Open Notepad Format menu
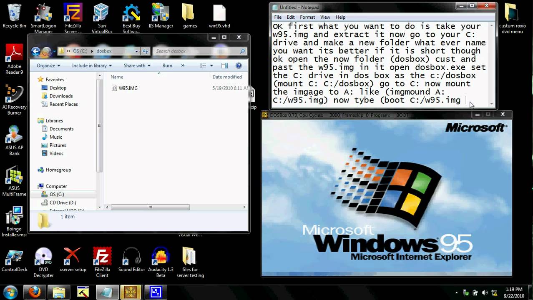 click(x=307, y=17)
